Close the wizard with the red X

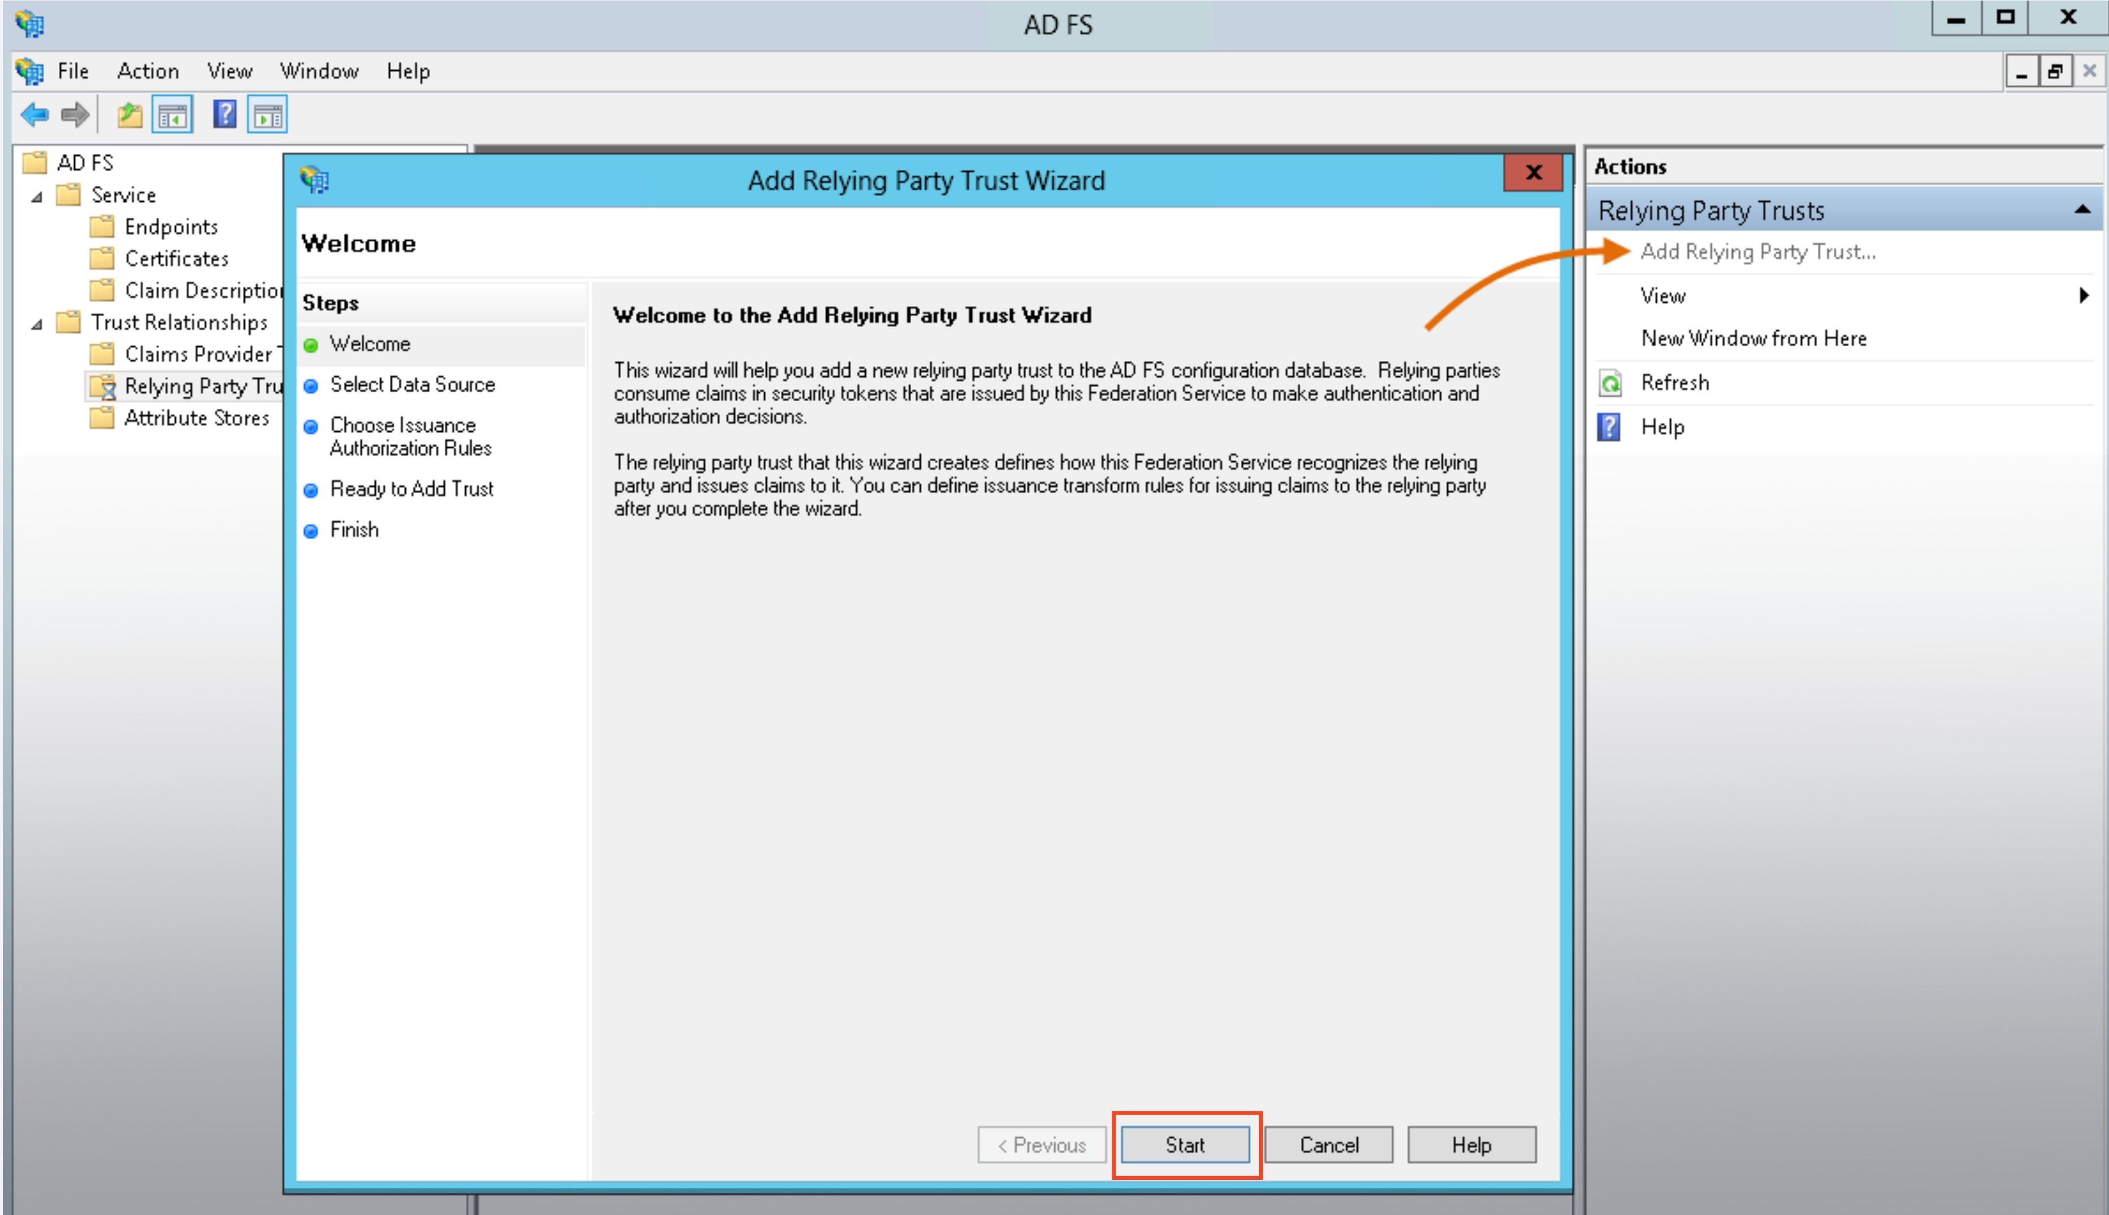[1533, 173]
